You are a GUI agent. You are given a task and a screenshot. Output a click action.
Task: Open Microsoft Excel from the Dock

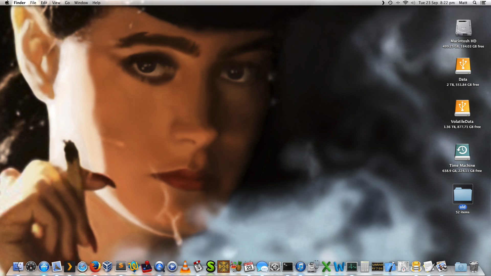tap(326, 267)
